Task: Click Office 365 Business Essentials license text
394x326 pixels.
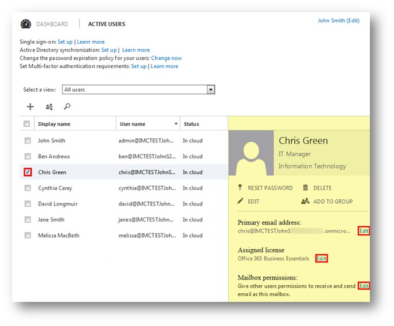Action: 274,259
